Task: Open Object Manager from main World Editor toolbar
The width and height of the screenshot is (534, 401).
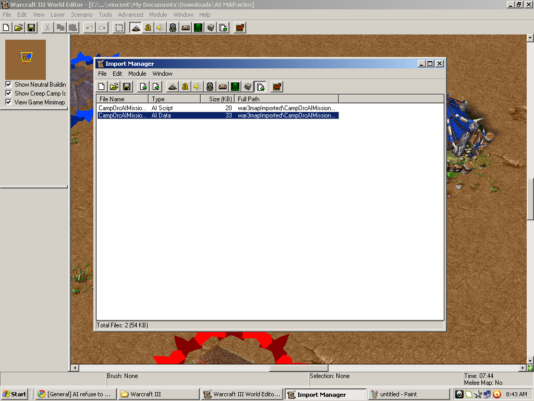Action: [x=211, y=28]
